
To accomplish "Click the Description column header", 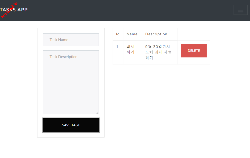I will point(156,34).
